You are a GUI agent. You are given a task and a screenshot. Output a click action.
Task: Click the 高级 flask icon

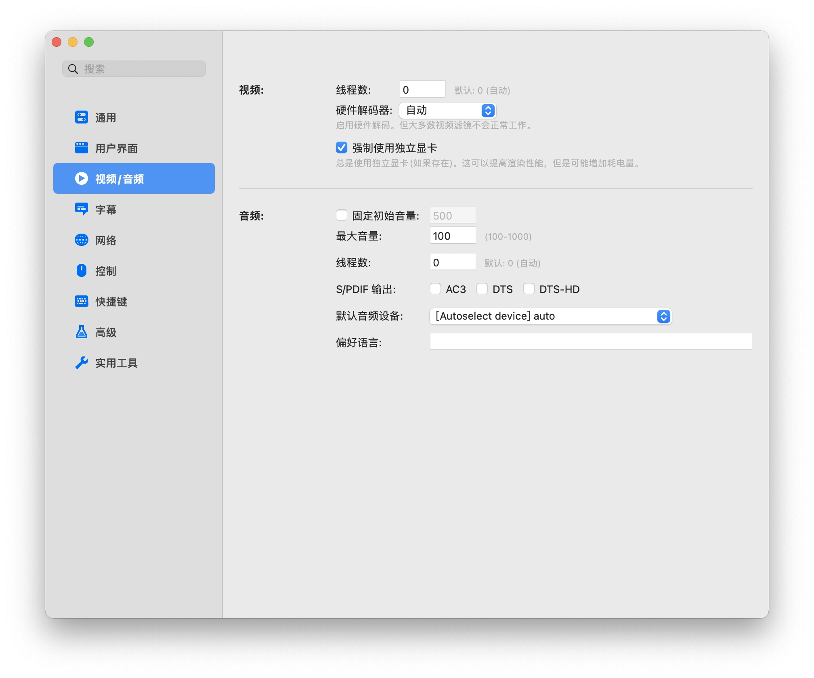(x=82, y=332)
